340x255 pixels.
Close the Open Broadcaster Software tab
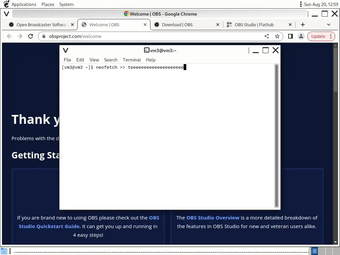click(x=72, y=25)
